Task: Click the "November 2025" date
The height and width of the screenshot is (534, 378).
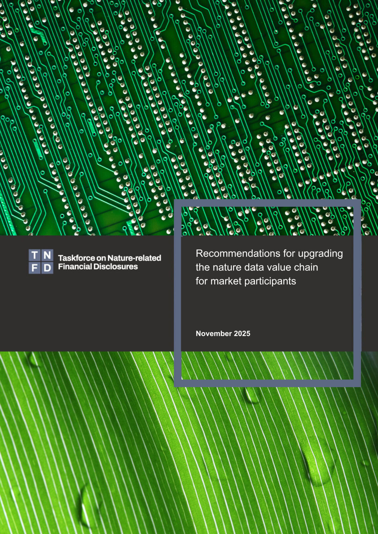Action: pos(223,333)
